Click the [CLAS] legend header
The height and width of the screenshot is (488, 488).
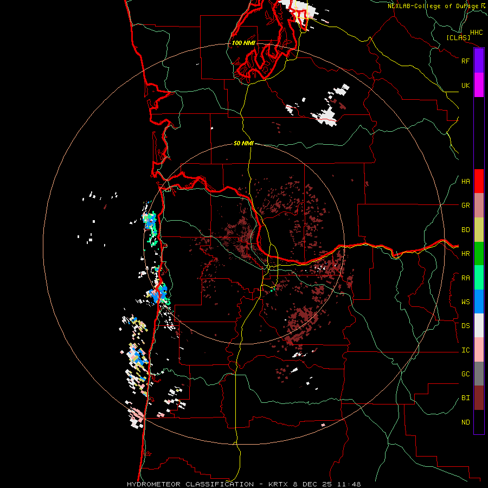pyautogui.click(x=458, y=37)
